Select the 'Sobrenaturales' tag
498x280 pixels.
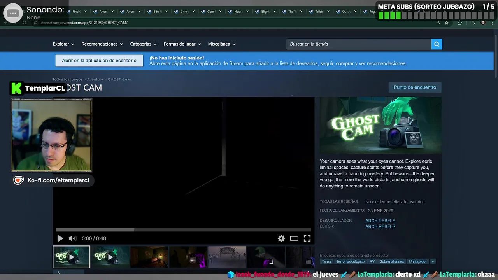(392, 261)
